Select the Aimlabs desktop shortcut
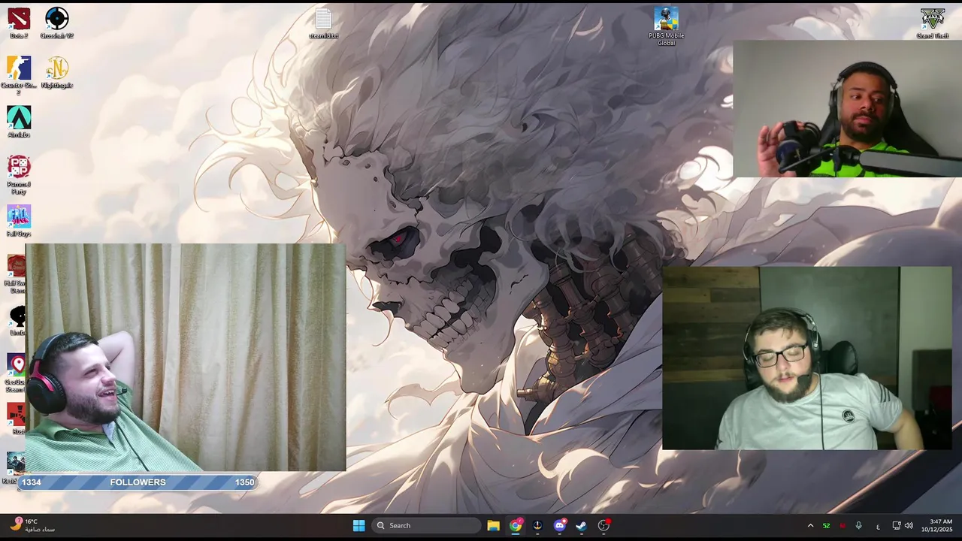Image resolution: width=962 pixels, height=541 pixels. click(19, 122)
